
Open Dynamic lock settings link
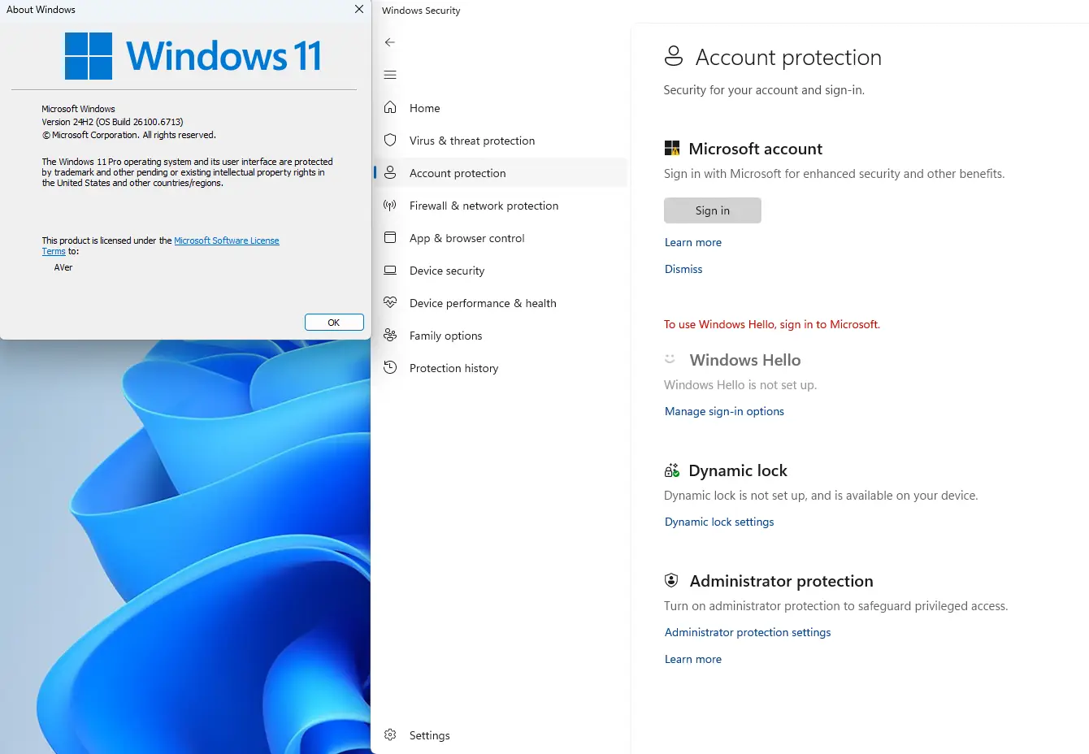[x=719, y=522]
